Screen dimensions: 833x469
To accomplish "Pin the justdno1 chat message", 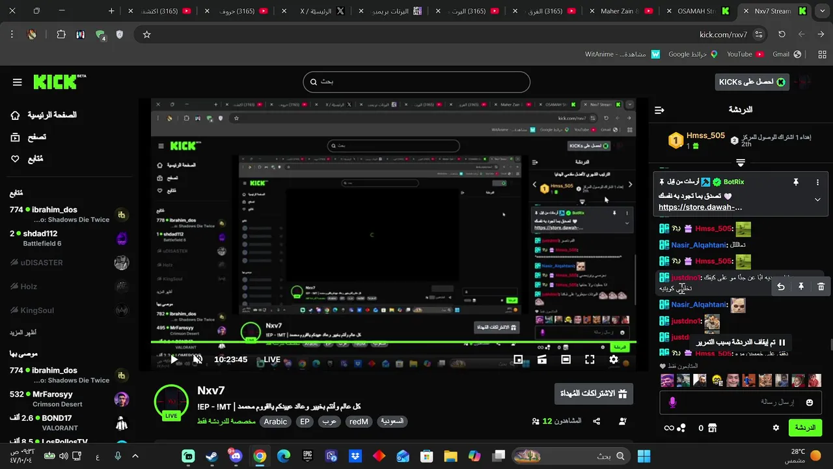I will [x=801, y=287].
